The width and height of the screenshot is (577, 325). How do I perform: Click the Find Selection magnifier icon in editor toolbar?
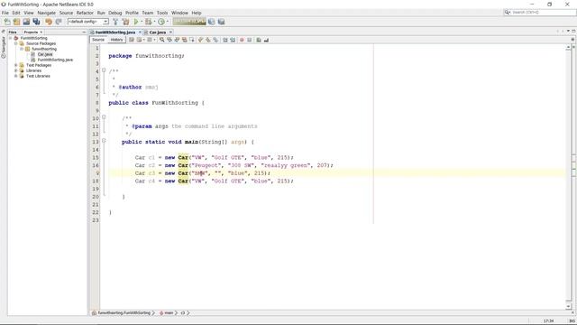point(162,40)
